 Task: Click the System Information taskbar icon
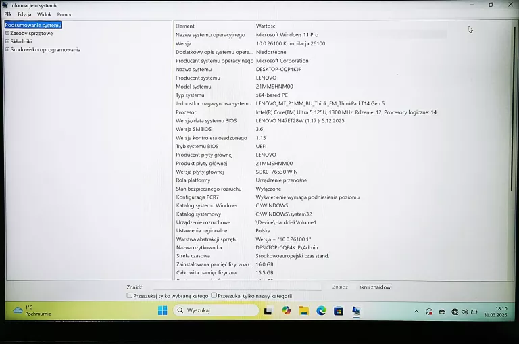pyautogui.click(x=356, y=311)
